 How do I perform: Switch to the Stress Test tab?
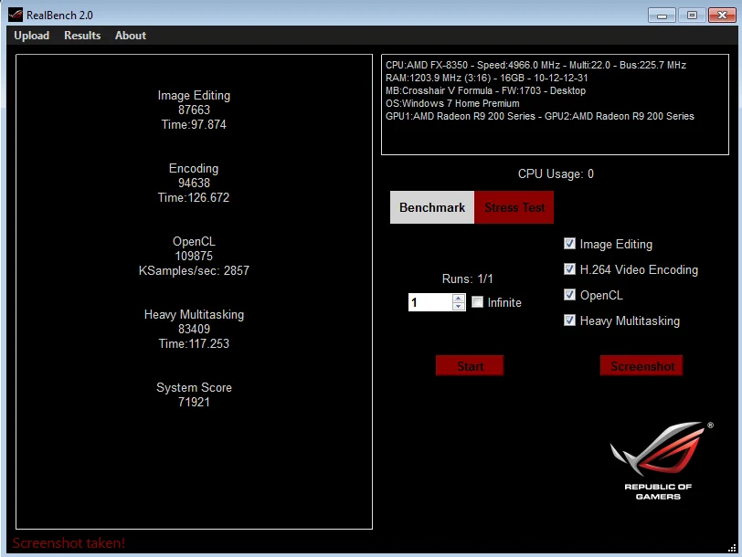point(514,207)
